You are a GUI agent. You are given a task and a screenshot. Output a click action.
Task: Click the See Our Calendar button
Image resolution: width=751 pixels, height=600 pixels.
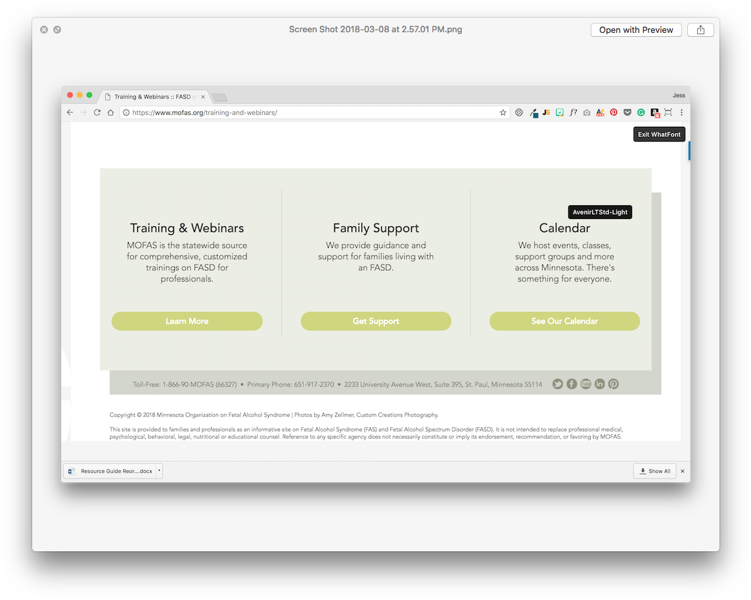click(x=564, y=321)
